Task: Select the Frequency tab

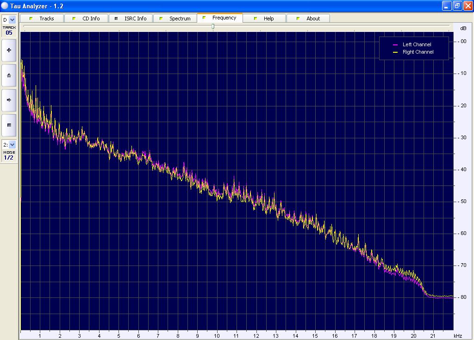Action: [x=224, y=18]
